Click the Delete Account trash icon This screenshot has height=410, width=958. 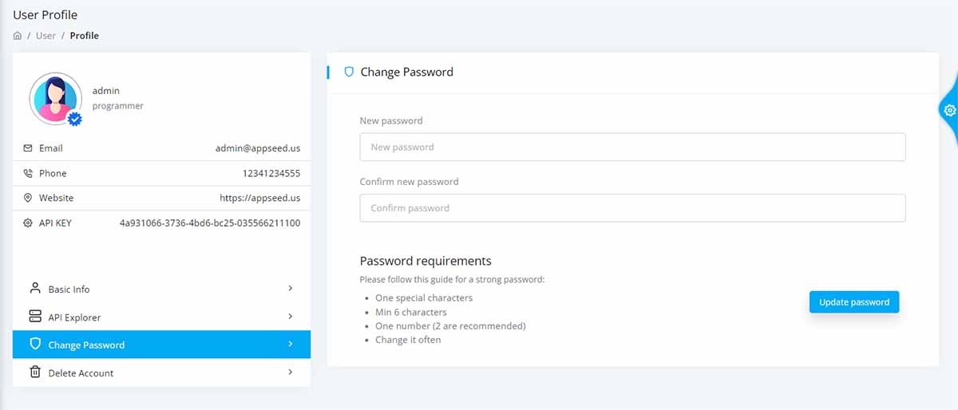click(35, 373)
